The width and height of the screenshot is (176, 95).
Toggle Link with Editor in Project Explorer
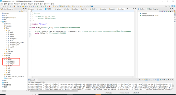22,11
